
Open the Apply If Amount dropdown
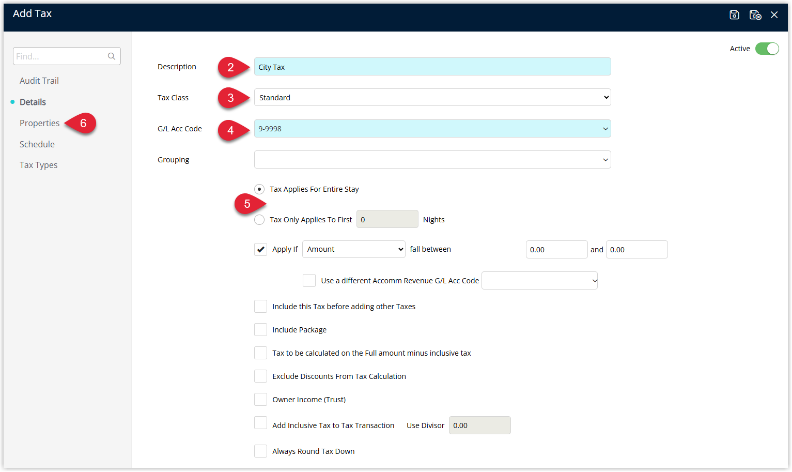[x=354, y=249]
